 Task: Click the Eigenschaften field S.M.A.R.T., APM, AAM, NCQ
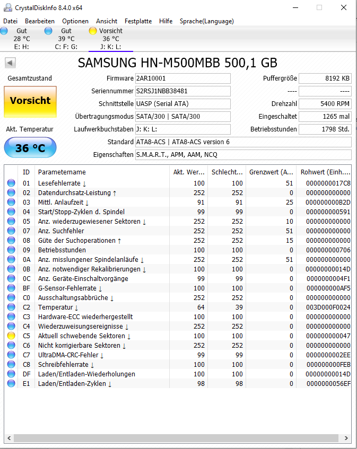coord(243,155)
